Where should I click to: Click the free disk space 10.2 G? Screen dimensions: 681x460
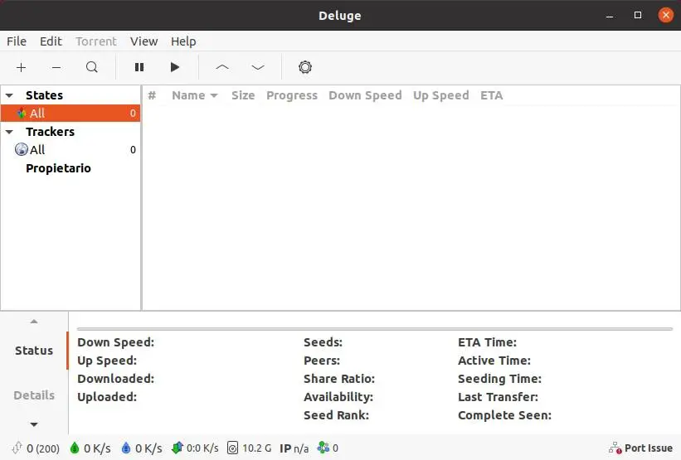coord(250,448)
